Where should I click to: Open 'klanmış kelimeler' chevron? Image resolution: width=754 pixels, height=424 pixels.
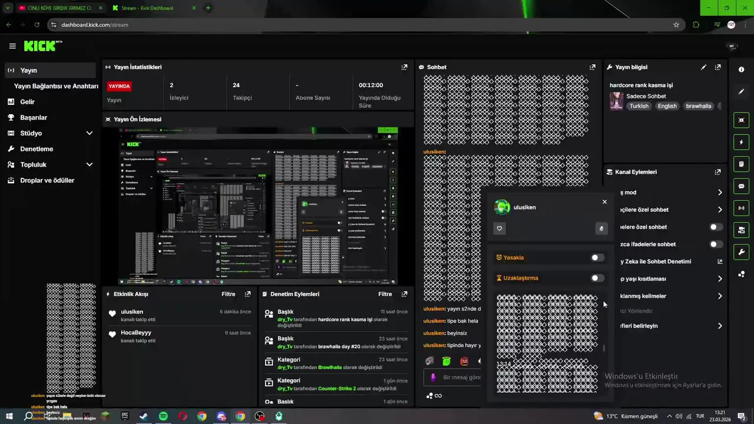click(x=720, y=296)
